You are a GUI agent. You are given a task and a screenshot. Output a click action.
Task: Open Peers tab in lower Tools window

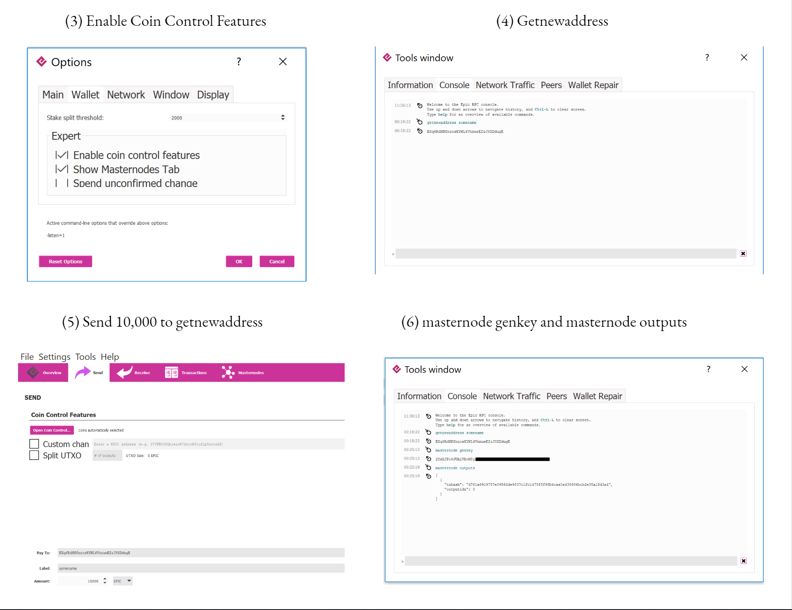(557, 396)
